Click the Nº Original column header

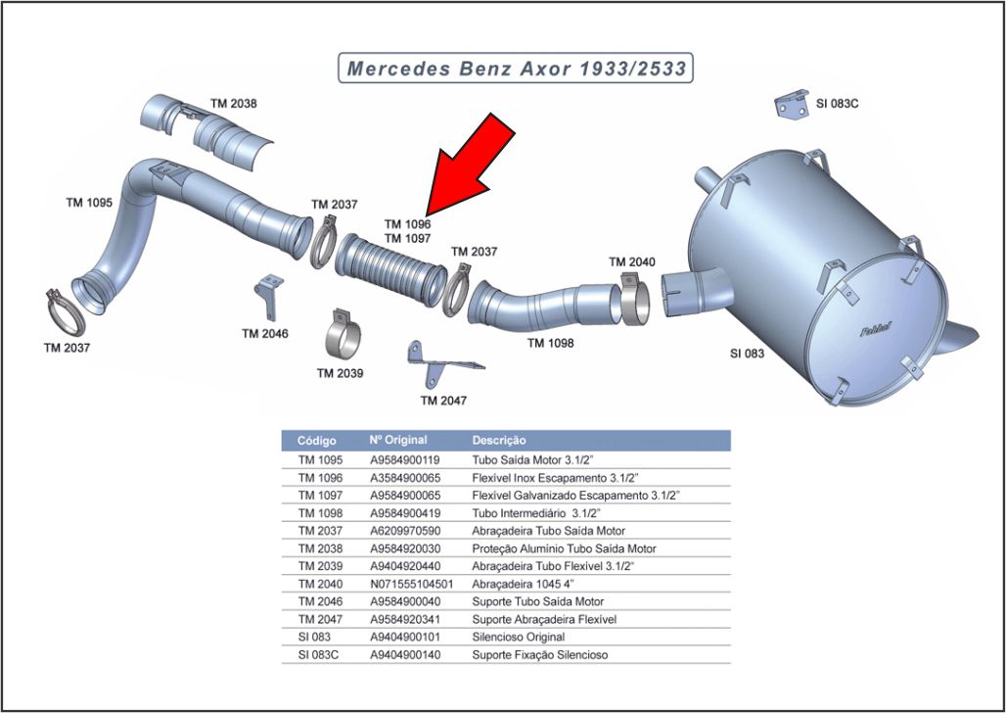click(x=398, y=440)
